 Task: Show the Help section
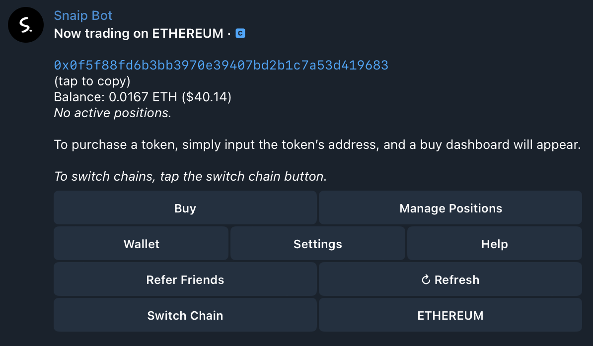coord(494,244)
